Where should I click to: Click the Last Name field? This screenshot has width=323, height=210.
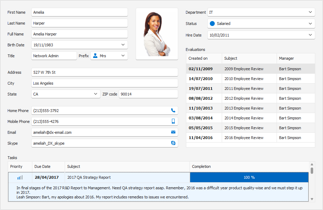[x=79, y=23]
